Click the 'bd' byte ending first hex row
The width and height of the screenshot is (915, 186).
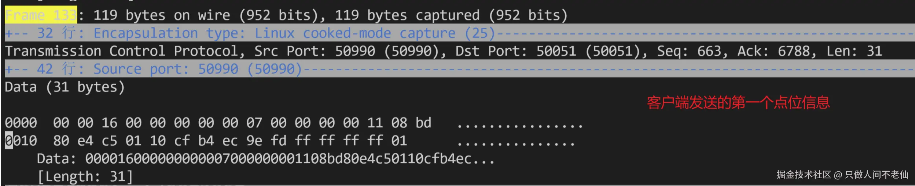tap(423, 123)
